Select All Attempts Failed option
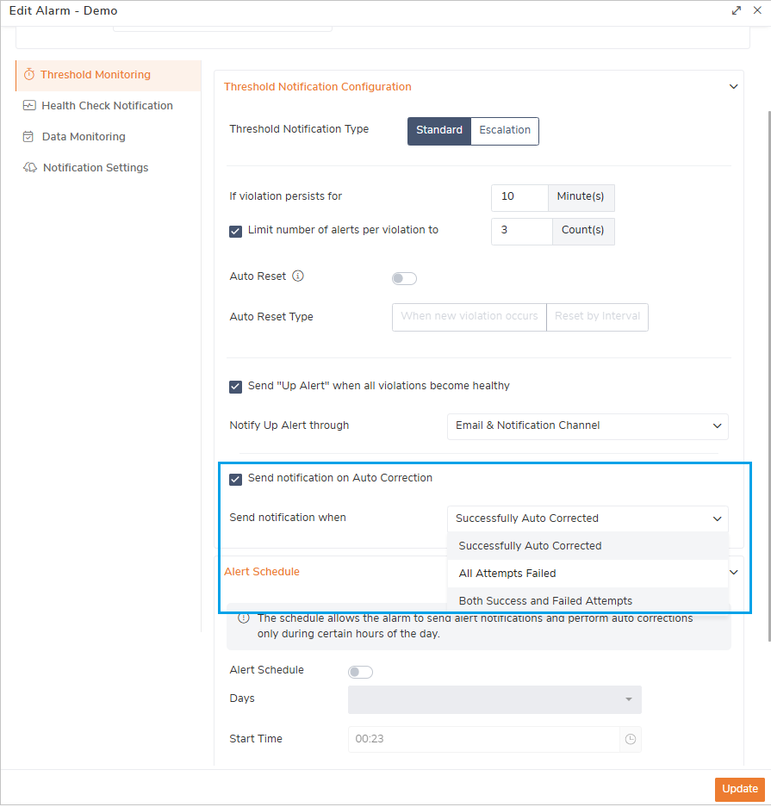The width and height of the screenshot is (771, 807). (507, 574)
